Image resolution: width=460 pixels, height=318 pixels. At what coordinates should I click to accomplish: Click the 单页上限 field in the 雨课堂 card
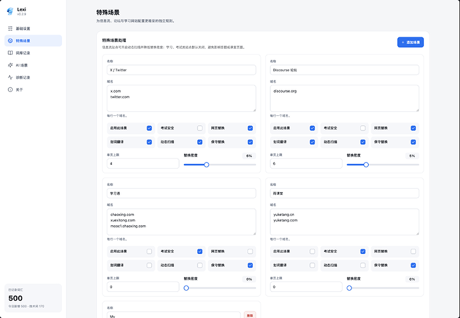[x=306, y=287]
